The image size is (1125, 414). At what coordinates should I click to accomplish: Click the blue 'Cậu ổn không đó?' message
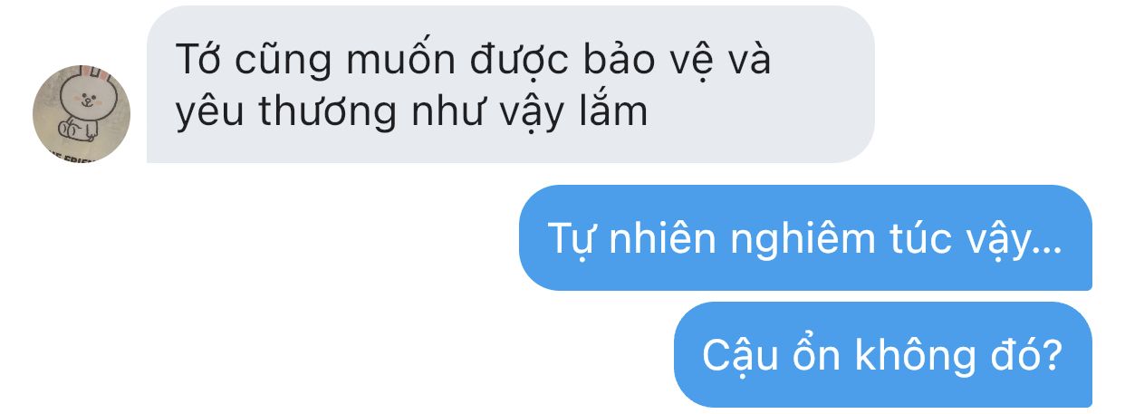883,354
